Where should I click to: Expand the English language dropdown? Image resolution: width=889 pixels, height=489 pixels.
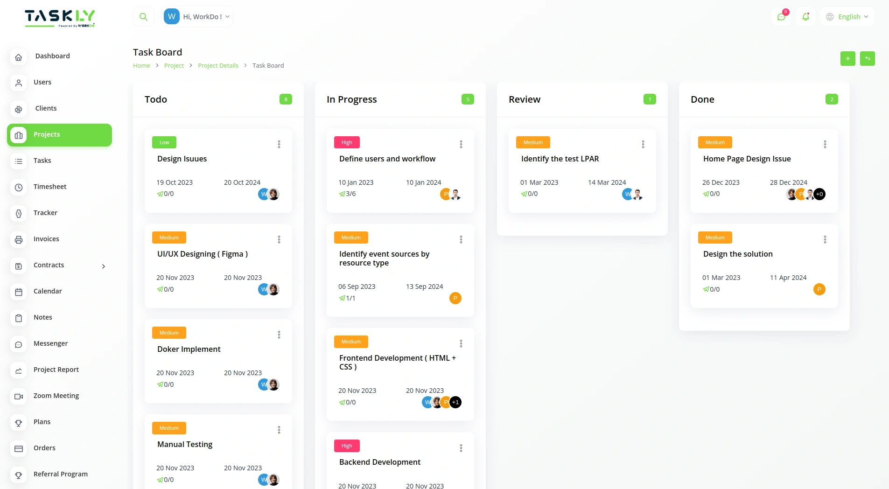click(847, 17)
